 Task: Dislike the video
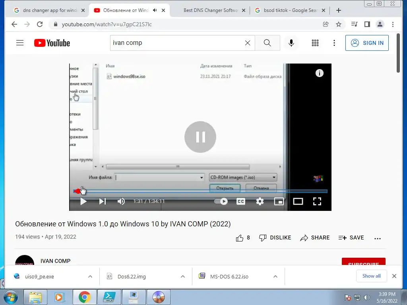click(275, 238)
